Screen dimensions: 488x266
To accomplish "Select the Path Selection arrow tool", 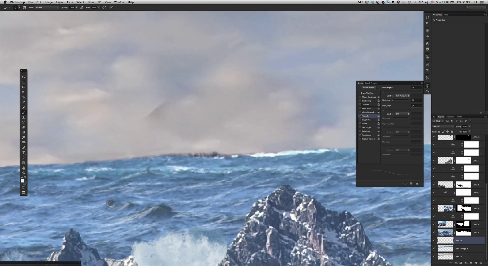I will tap(24, 158).
